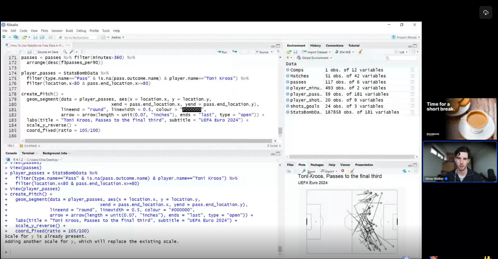Viewport: 498px width, 259px height.
Task: Click the find/replace magnifier icon in editor
Action: pos(65,52)
